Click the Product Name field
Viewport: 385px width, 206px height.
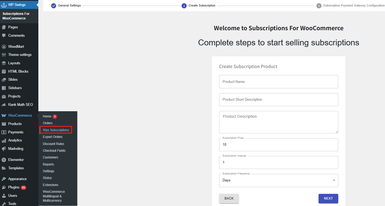[279, 82]
